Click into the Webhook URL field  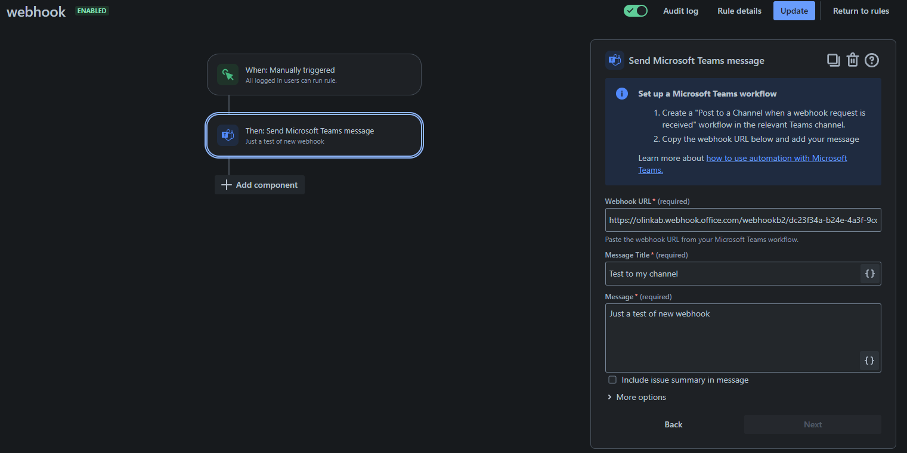(743, 220)
